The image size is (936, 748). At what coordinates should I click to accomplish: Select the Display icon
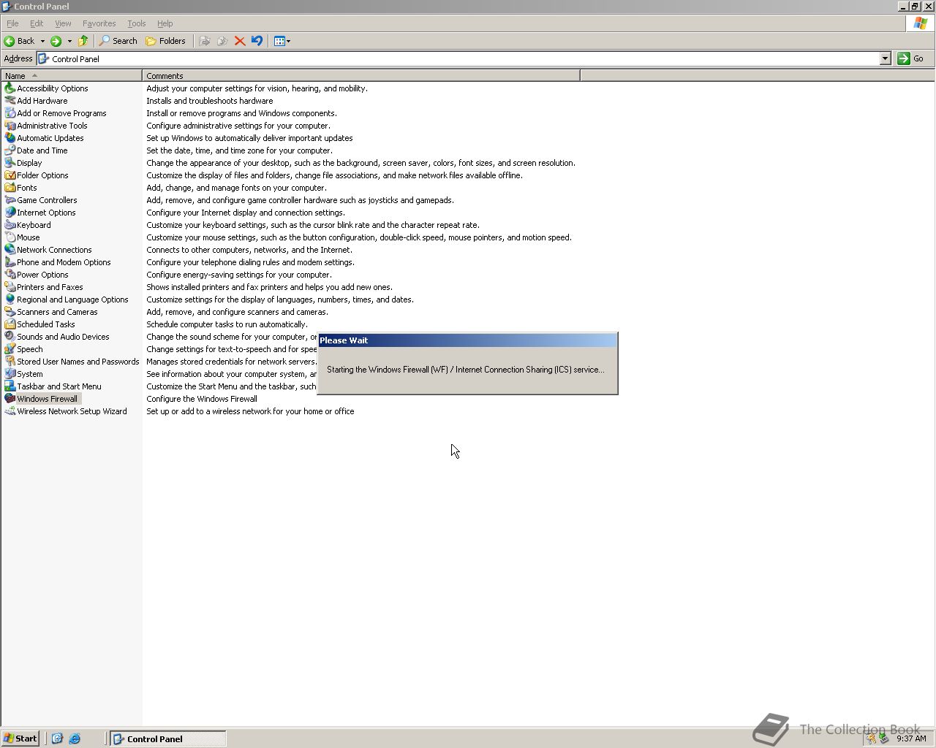[x=10, y=163]
